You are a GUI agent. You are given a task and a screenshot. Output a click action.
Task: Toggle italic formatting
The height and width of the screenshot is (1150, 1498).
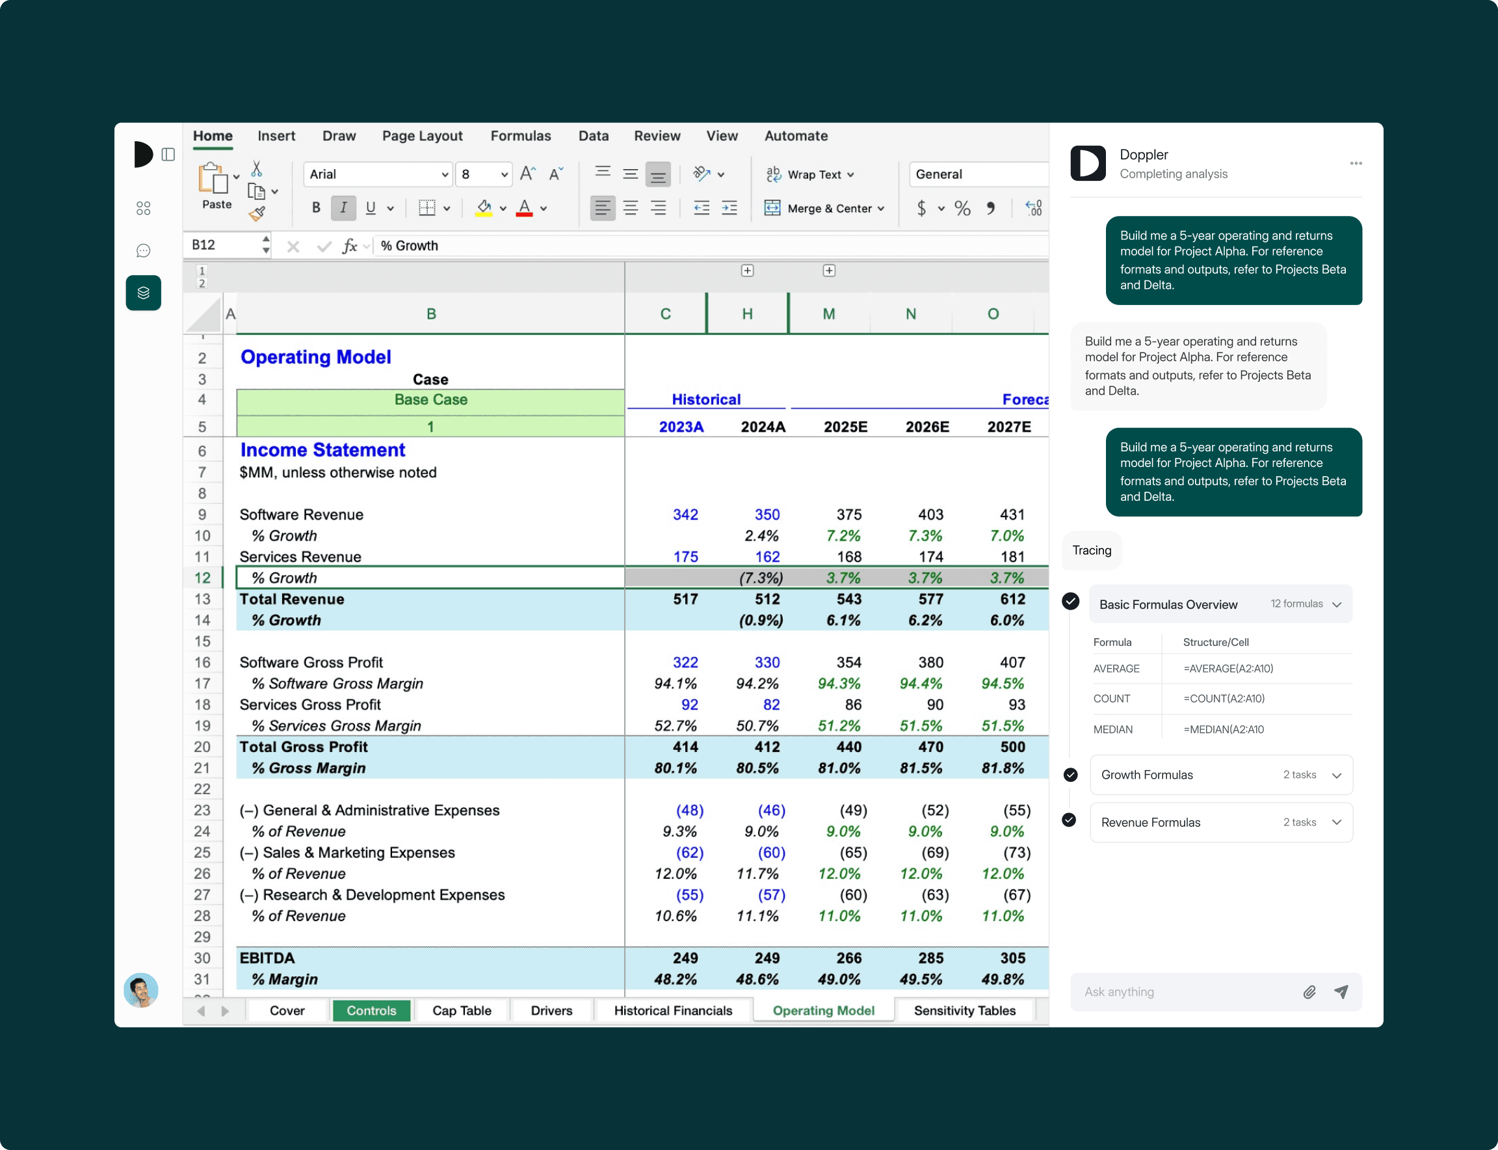click(343, 208)
